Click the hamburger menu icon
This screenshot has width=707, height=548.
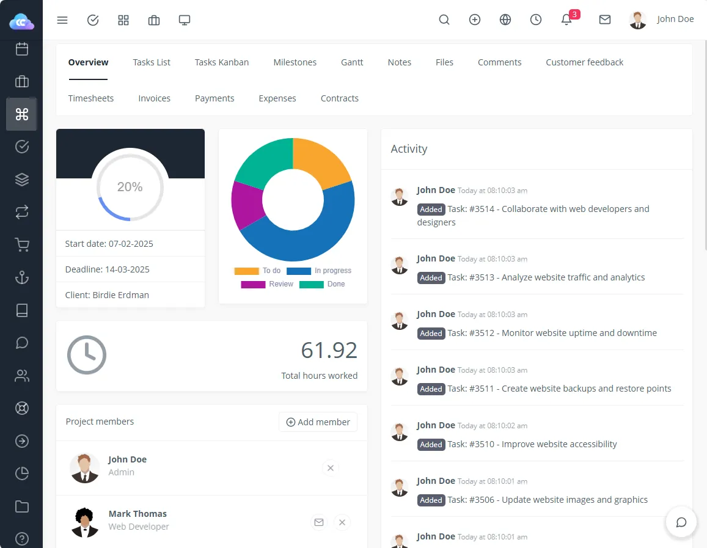[x=62, y=20]
